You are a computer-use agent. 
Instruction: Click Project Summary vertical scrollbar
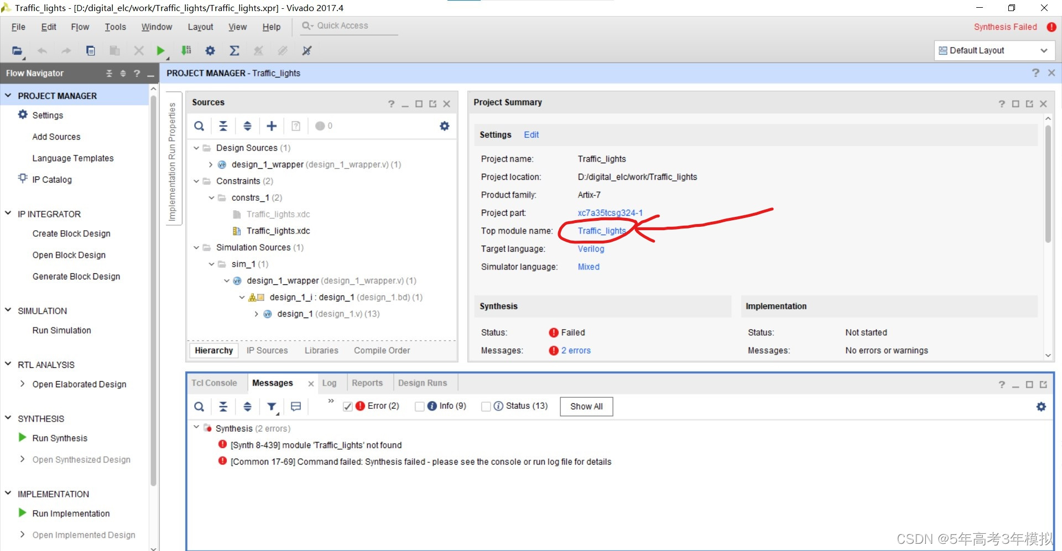point(1048,184)
